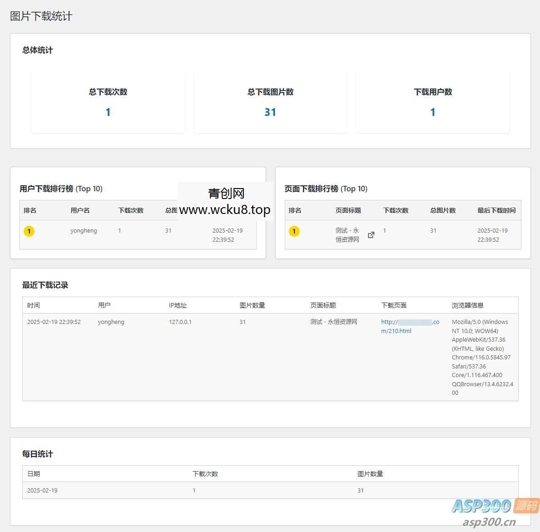Viewport: 540px width, 532px height.
Task: Select the 总下载次数 statistic card
Action: point(108,102)
